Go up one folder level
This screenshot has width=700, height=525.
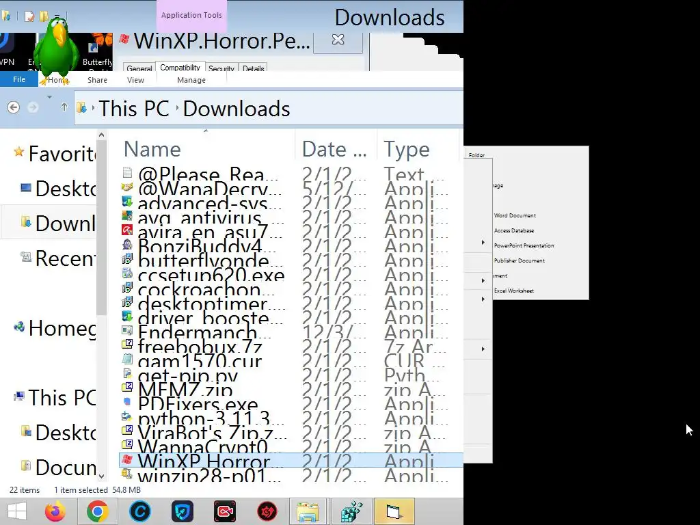click(64, 107)
